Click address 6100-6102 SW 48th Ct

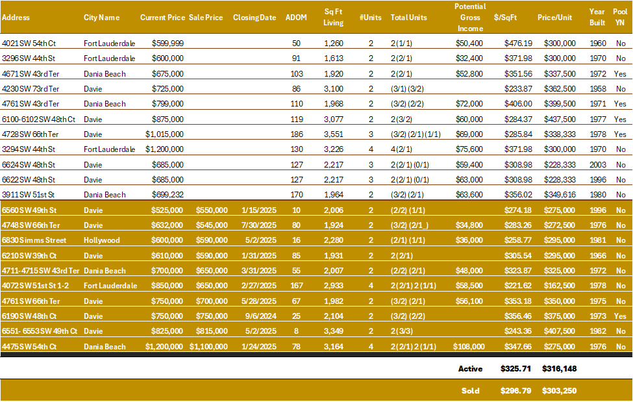[x=38, y=119]
